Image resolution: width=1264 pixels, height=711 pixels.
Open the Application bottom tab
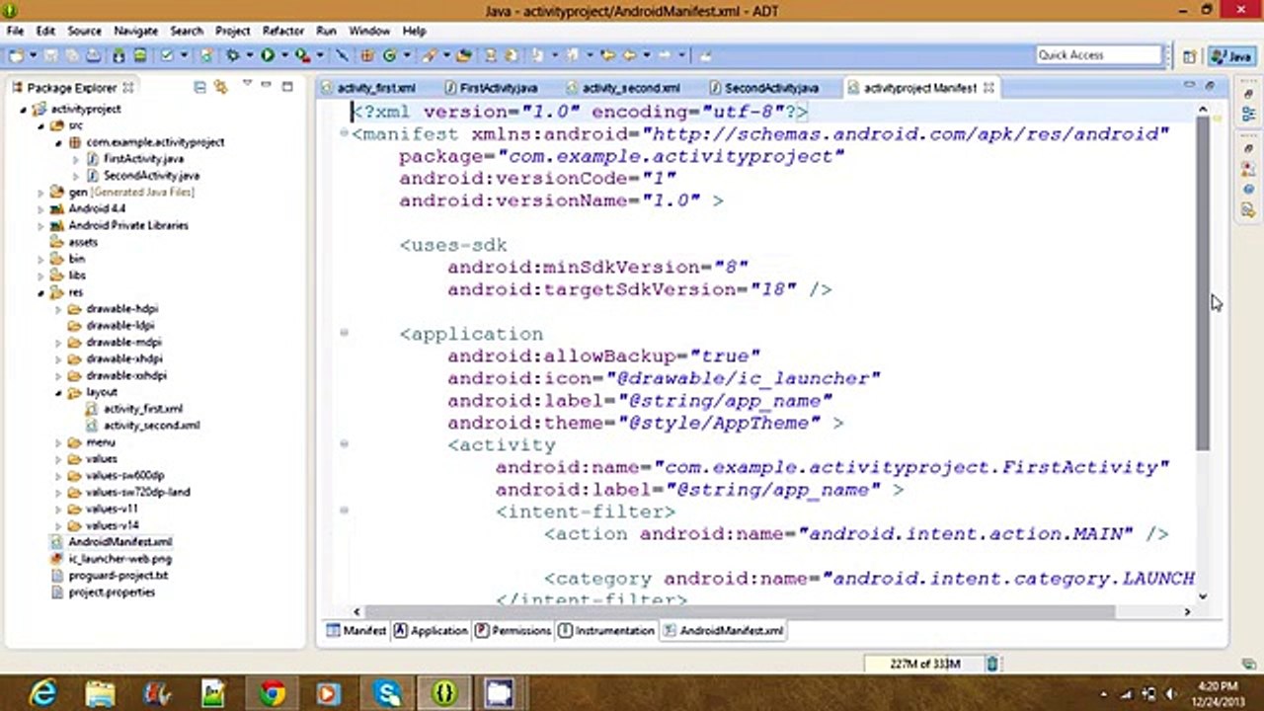(x=431, y=630)
